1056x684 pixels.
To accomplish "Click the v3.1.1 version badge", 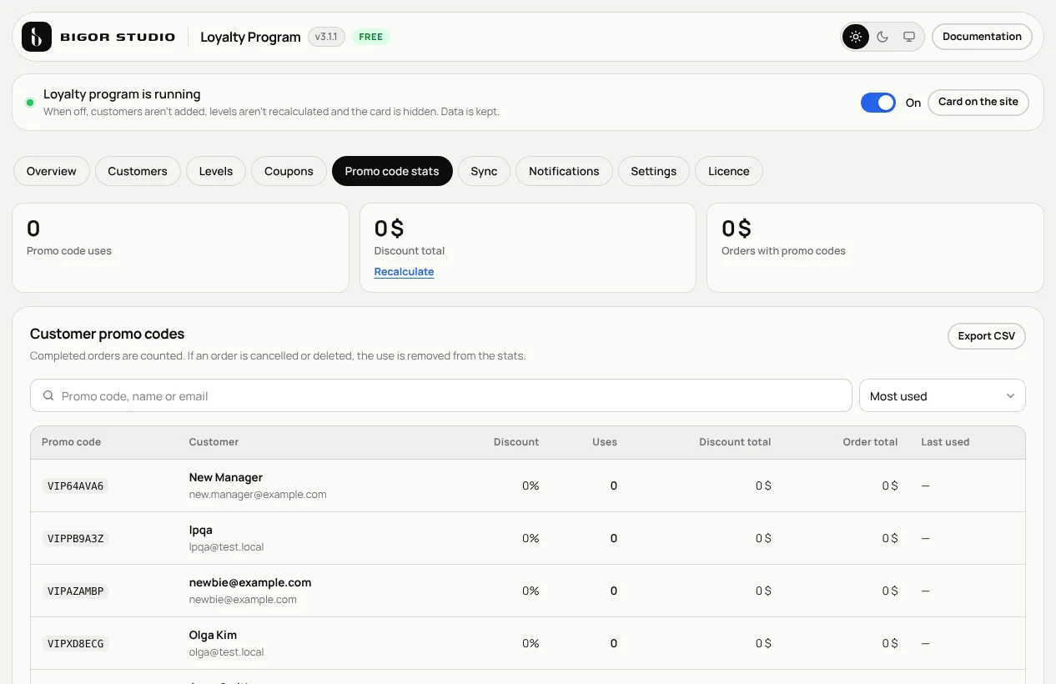I will click(326, 37).
